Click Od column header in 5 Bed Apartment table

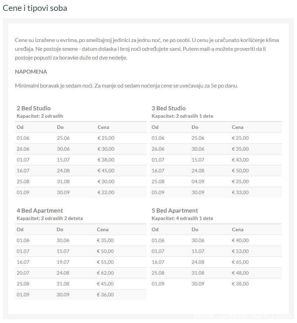point(155,229)
